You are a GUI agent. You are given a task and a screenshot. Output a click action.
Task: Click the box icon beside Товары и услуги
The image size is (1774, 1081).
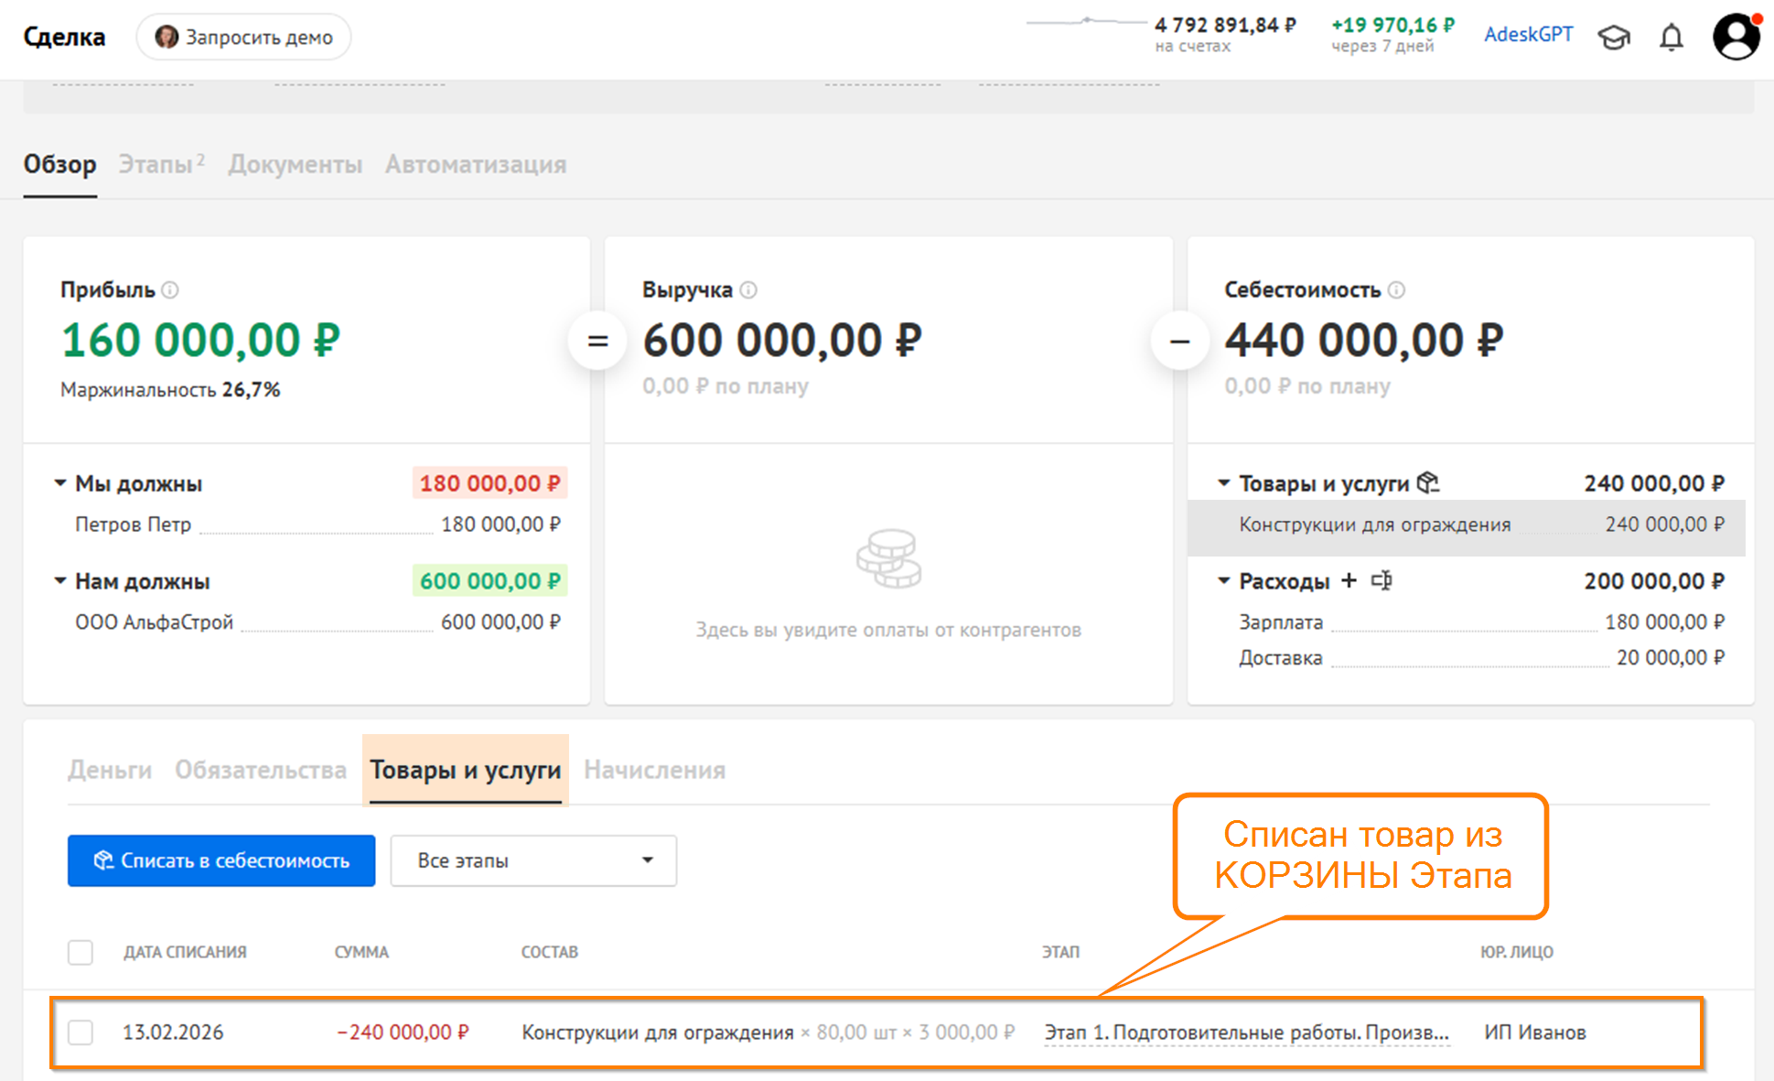(x=1428, y=482)
